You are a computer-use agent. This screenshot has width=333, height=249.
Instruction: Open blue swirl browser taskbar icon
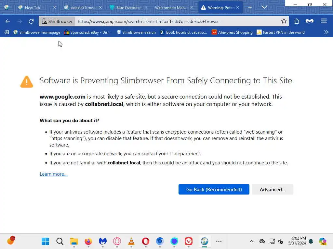pos(160,241)
